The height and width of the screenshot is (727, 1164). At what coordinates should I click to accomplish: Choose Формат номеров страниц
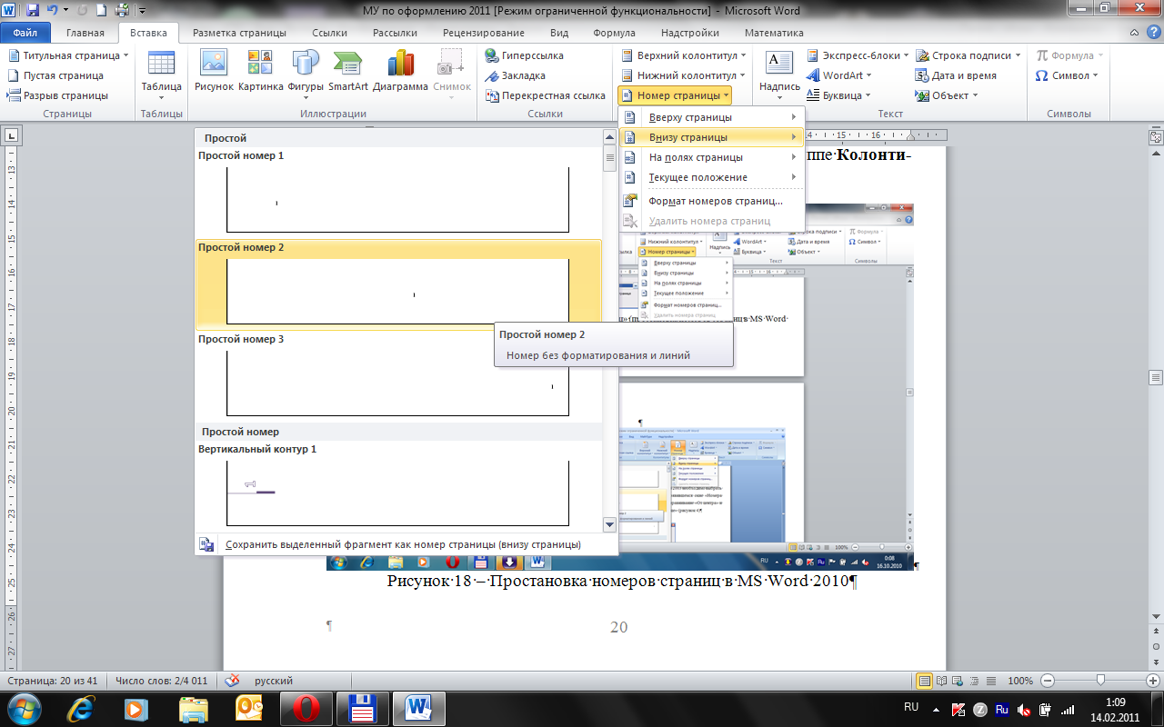click(x=712, y=201)
